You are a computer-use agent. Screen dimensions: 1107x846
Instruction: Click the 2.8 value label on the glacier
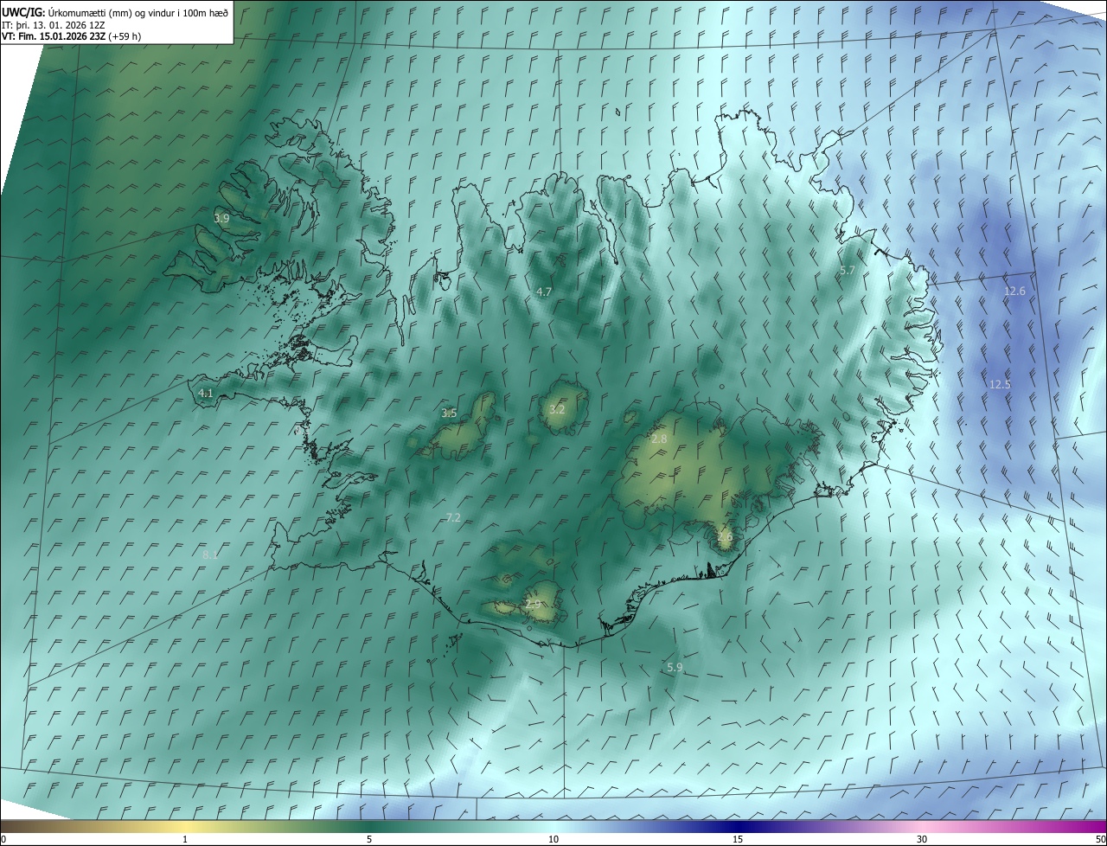659,439
